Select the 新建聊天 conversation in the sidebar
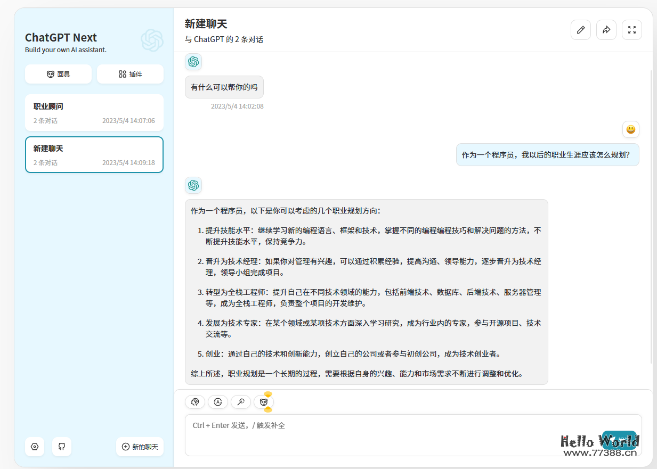This screenshot has width=657, height=469. pyautogui.click(x=94, y=154)
